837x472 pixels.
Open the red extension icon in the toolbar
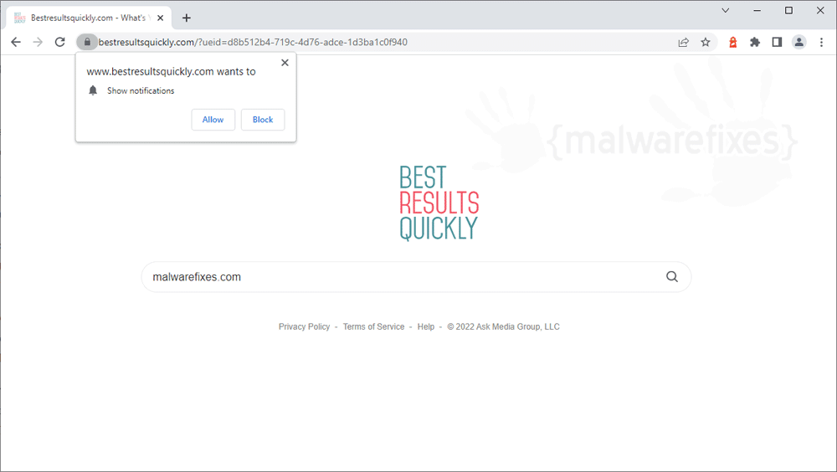coord(733,42)
